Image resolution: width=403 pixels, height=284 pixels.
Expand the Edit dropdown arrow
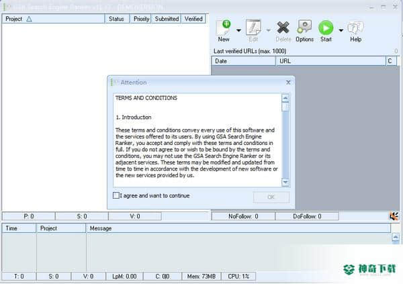coord(268,31)
